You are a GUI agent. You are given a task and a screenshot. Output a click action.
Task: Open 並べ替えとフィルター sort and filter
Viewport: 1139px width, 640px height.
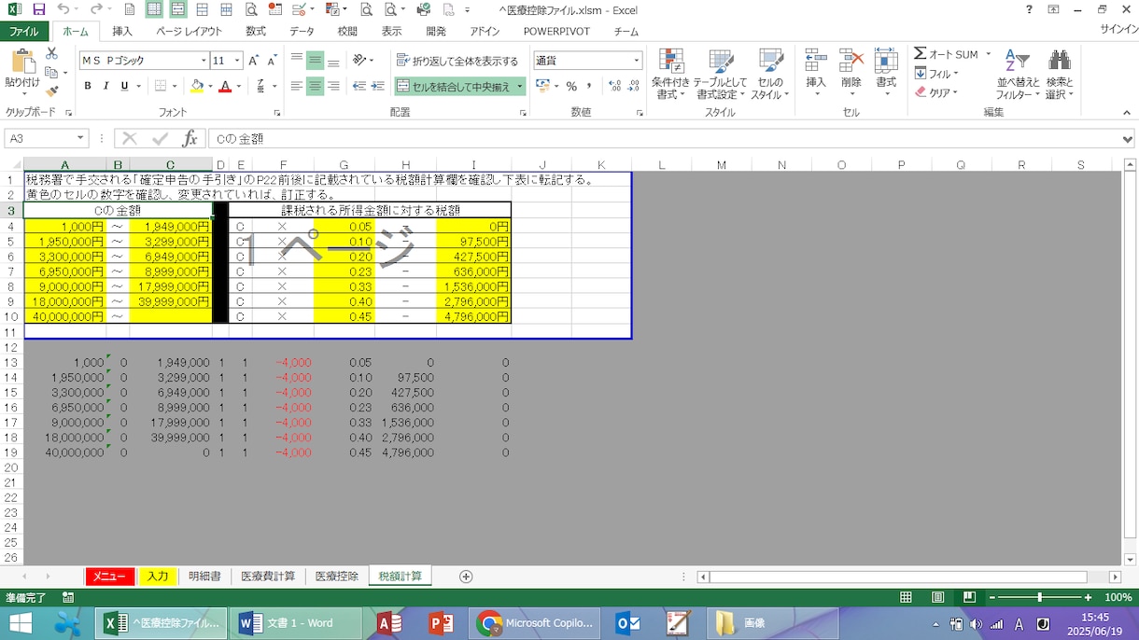[x=1017, y=74]
